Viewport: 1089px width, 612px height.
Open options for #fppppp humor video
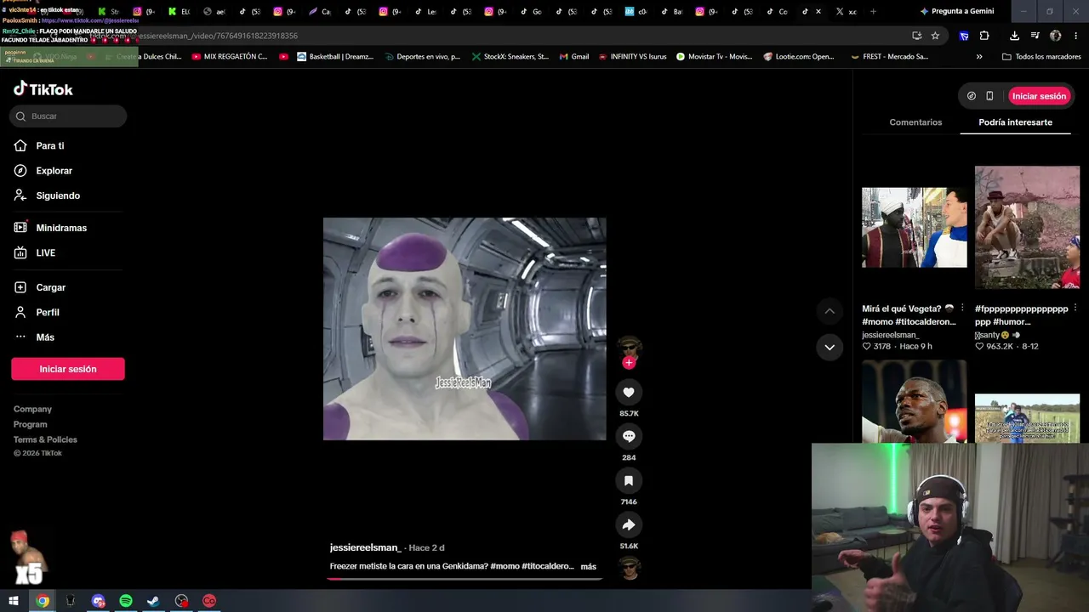[x=1075, y=308]
